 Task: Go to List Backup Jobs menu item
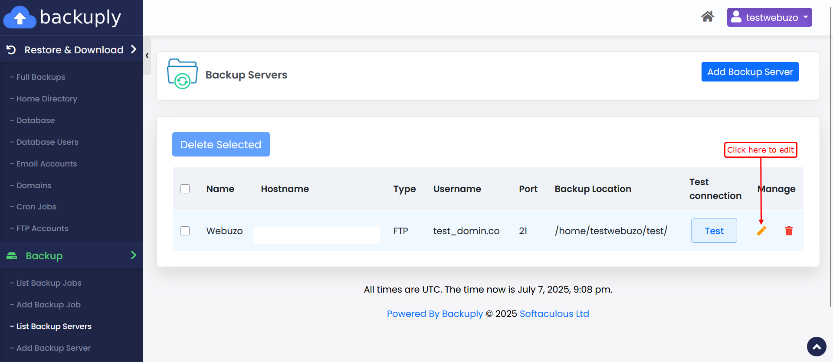click(49, 283)
